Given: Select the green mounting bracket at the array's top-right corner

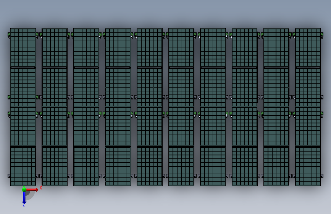Looking at the screenshot, I should [322, 35].
